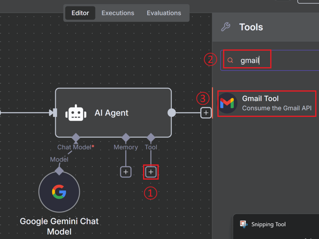Click the plus button under Tool connector

(151, 172)
